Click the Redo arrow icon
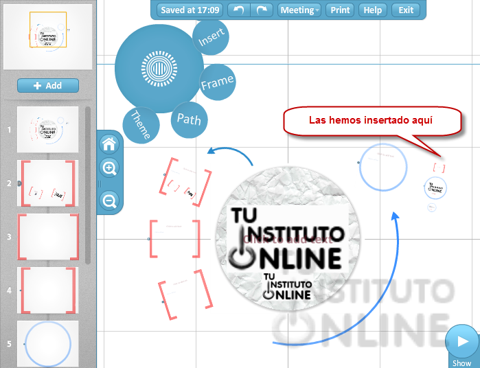The image size is (480, 368). click(262, 10)
